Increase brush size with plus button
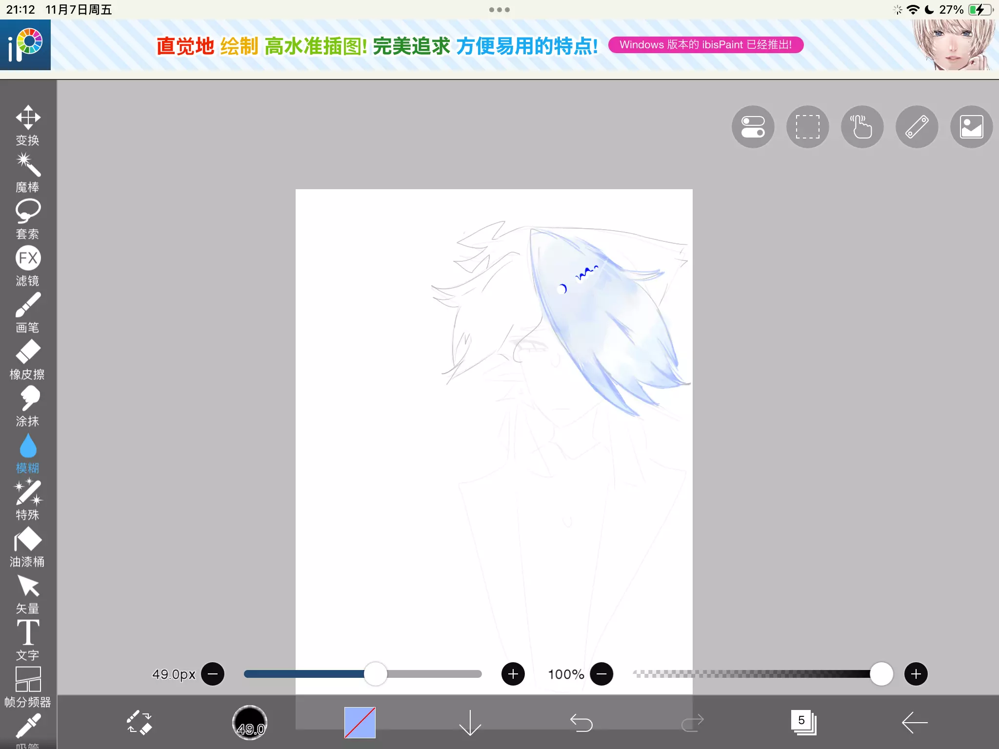The width and height of the screenshot is (999, 749). (513, 674)
